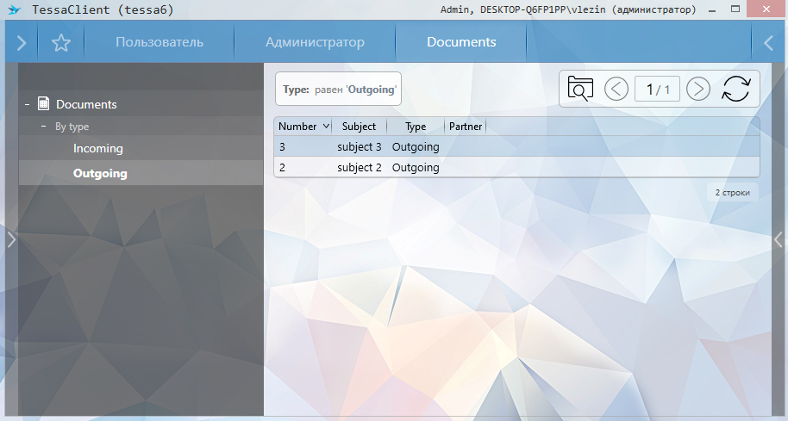Open the search filter folder icon
Image resolution: width=788 pixels, height=421 pixels.
(x=581, y=89)
